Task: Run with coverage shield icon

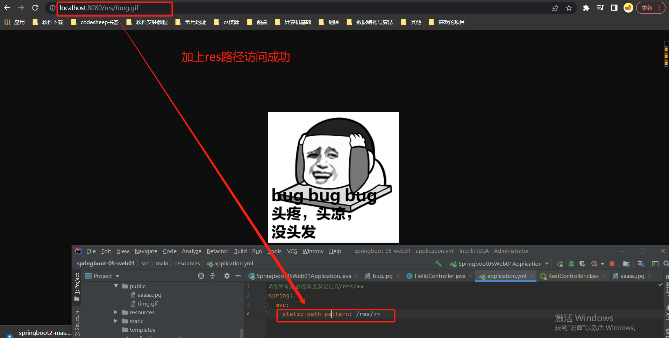Action: (582, 264)
